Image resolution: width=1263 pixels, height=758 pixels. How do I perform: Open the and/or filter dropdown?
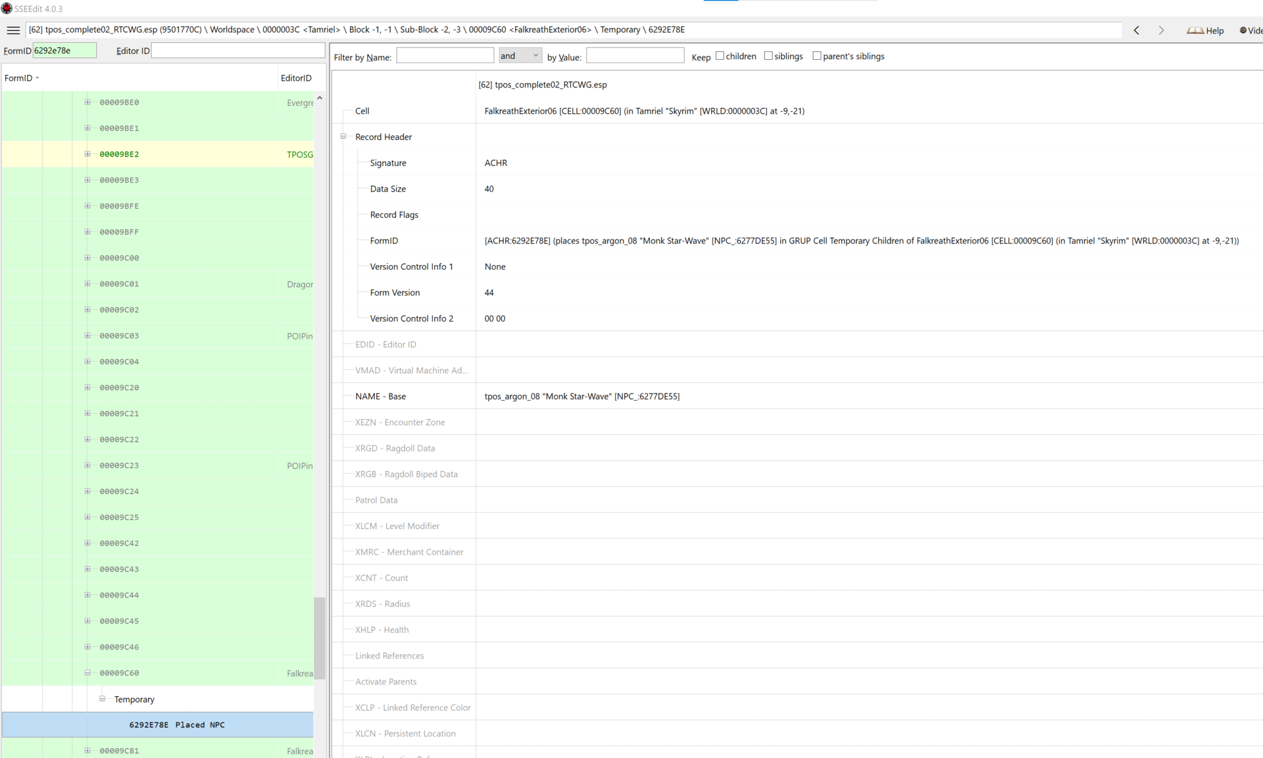[x=520, y=56]
